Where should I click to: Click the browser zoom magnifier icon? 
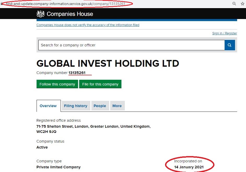click(x=234, y=4)
